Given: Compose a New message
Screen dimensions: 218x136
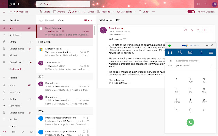Looking at the screenshot, I should (x=19, y=12).
